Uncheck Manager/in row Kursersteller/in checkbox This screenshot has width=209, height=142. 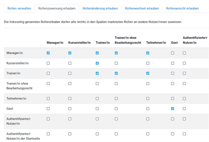pyautogui.click(x=70, y=53)
